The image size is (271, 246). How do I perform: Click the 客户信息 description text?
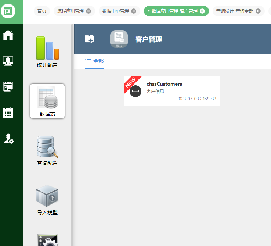(x=155, y=92)
